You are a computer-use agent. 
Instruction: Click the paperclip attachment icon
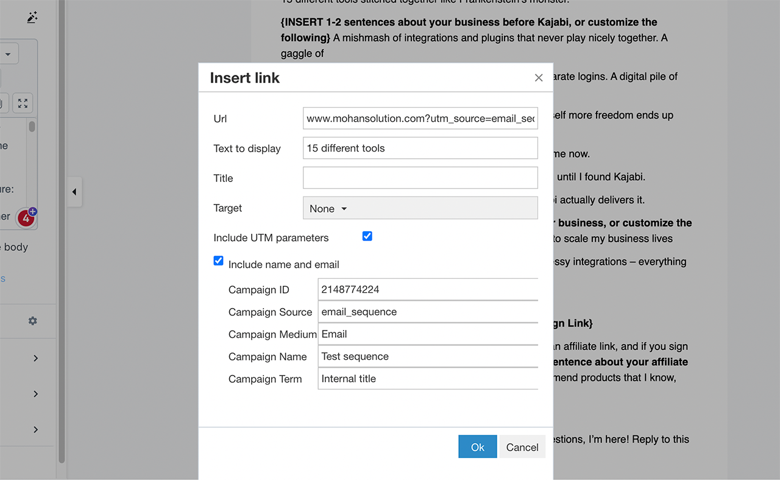(x=1, y=103)
